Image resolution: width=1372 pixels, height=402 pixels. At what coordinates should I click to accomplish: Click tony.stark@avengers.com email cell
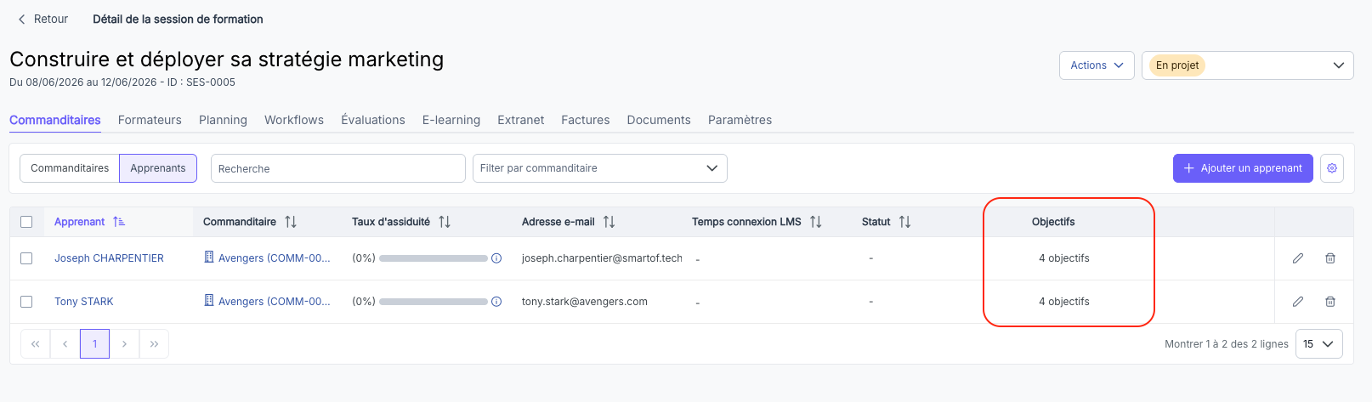pyautogui.click(x=585, y=302)
